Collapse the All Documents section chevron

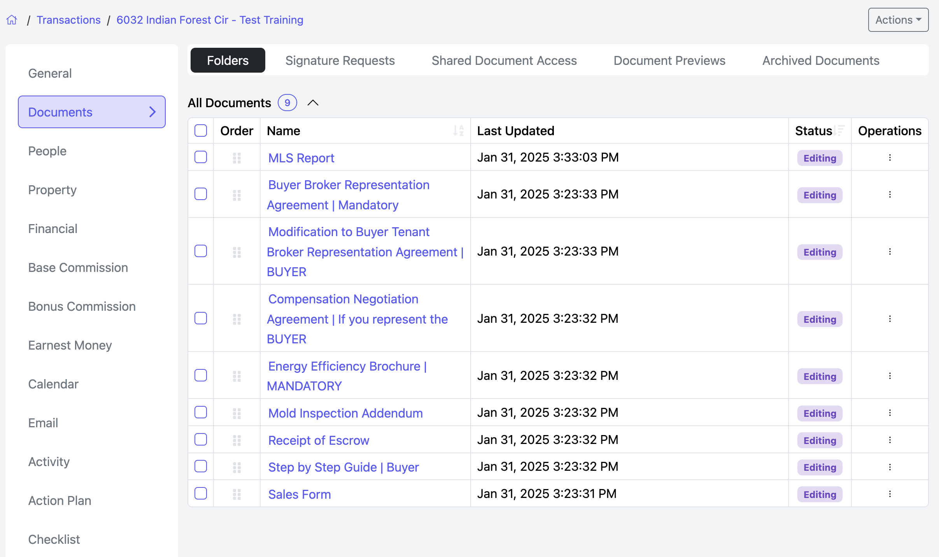pyautogui.click(x=313, y=103)
